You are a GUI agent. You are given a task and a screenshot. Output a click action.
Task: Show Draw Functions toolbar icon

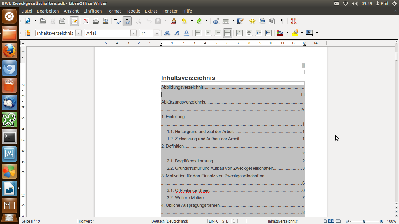241,21
